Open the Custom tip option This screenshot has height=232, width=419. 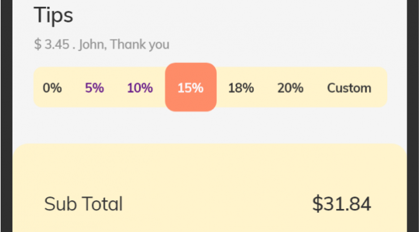click(349, 88)
